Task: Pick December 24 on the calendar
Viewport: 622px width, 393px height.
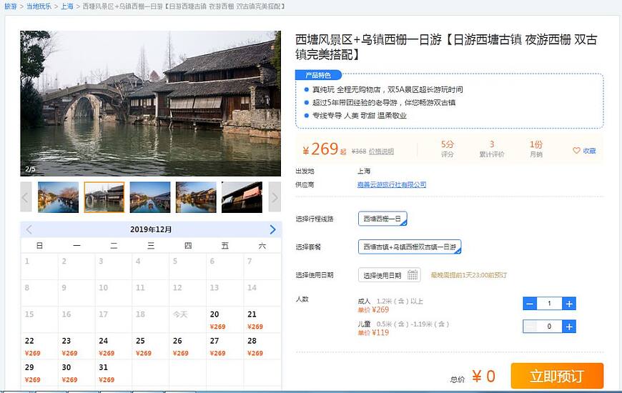Action: pos(114,347)
